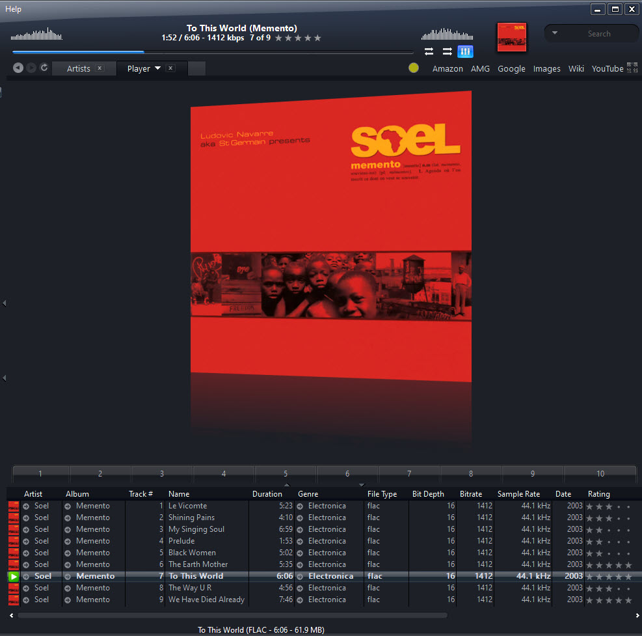Click the album art thumbnail in header
This screenshot has height=636, width=642.
click(511, 37)
